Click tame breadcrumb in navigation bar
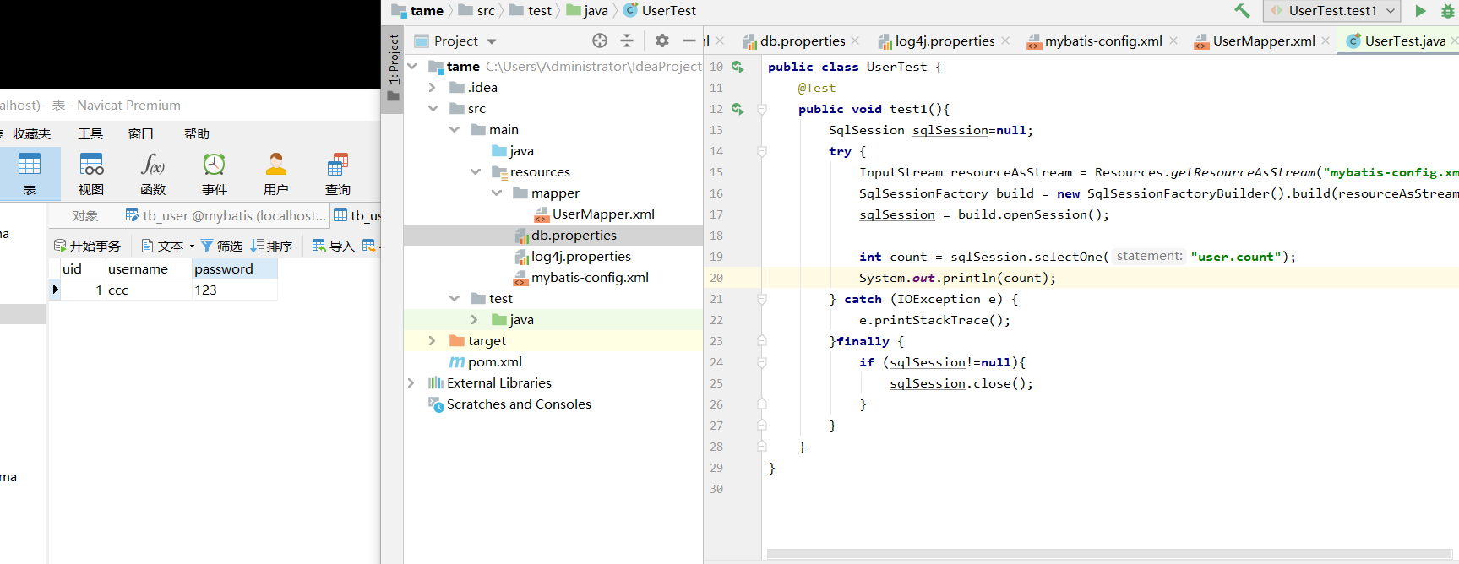The image size is (1459, 564). point(418,10)
